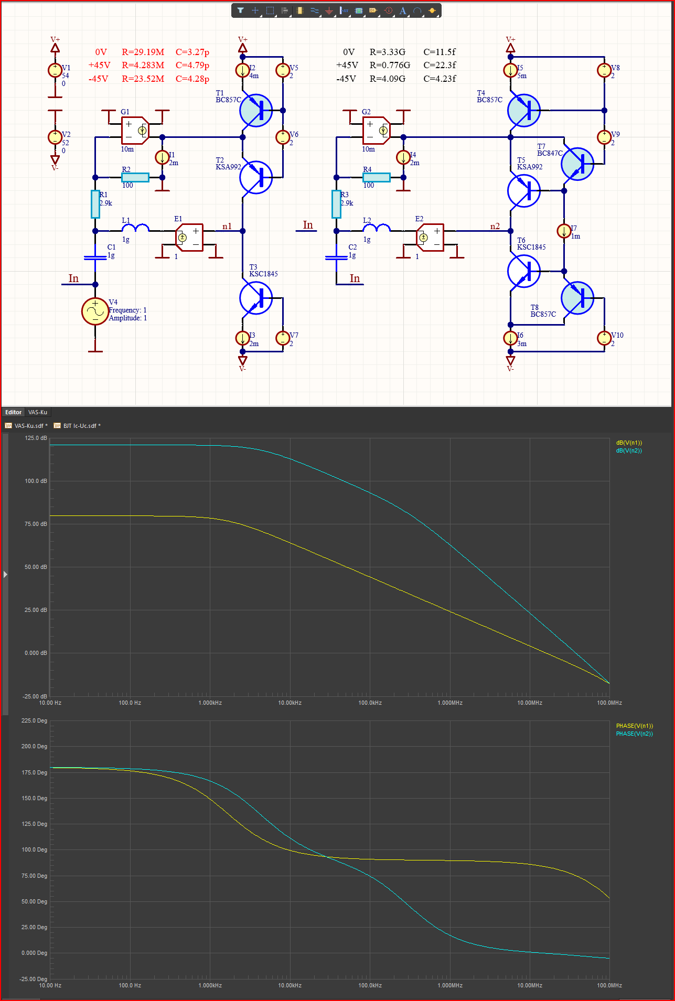This screenshot has height=1001, width=675.
Task: Select resistor R3 2.9k
Action: tap(336, 204)
